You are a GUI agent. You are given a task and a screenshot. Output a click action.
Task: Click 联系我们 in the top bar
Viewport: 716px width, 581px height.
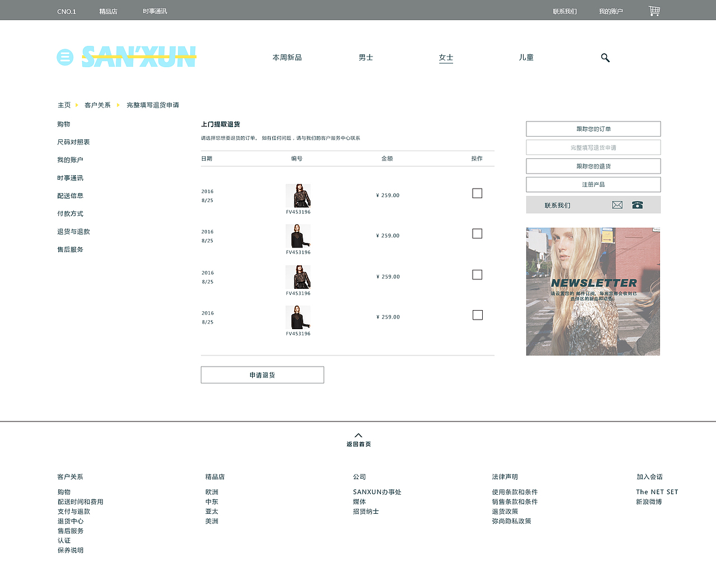[564, 11]
